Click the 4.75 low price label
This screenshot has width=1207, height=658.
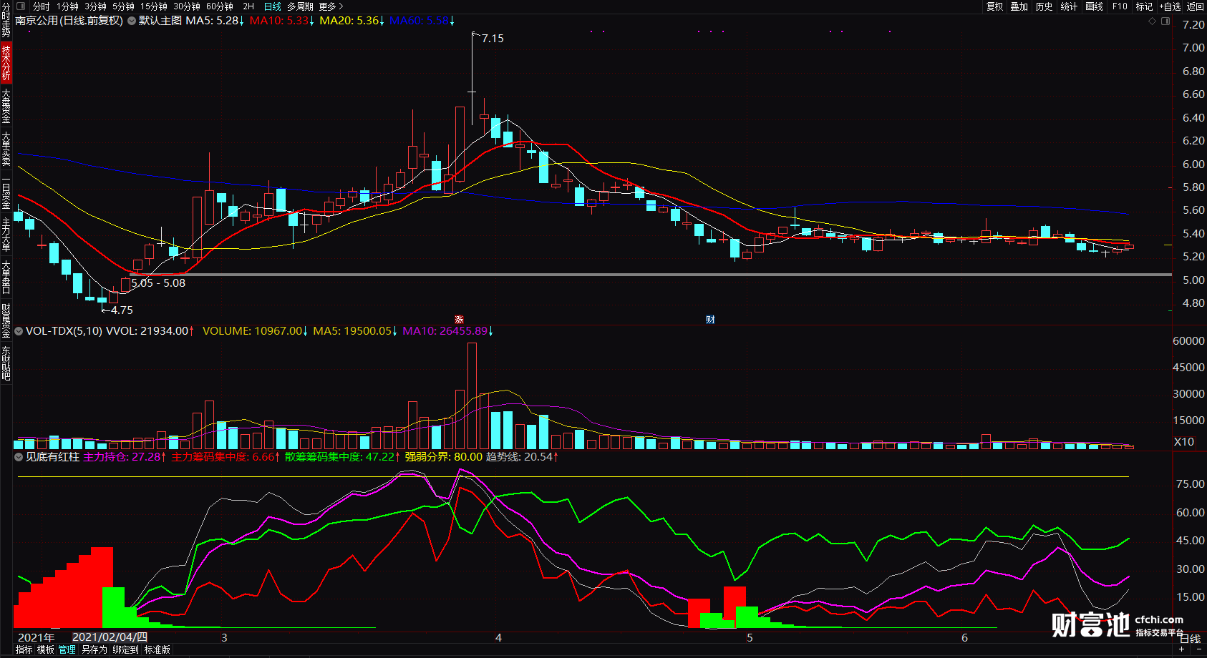click(x=122, y=310)
